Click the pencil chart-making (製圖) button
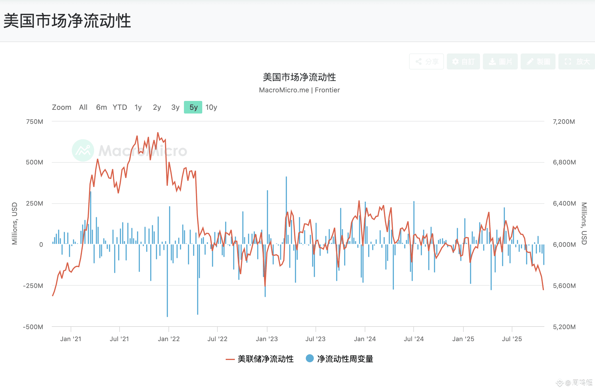 pyautogui.click(x=538, y=61)
